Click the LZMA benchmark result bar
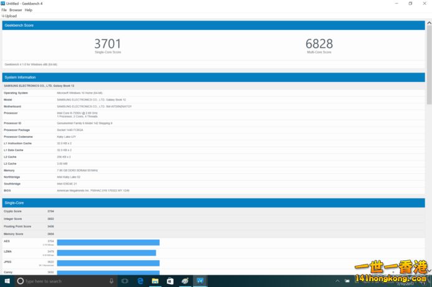Image resolution: width=432 pixels, height=287 pixels. [106, 253]
